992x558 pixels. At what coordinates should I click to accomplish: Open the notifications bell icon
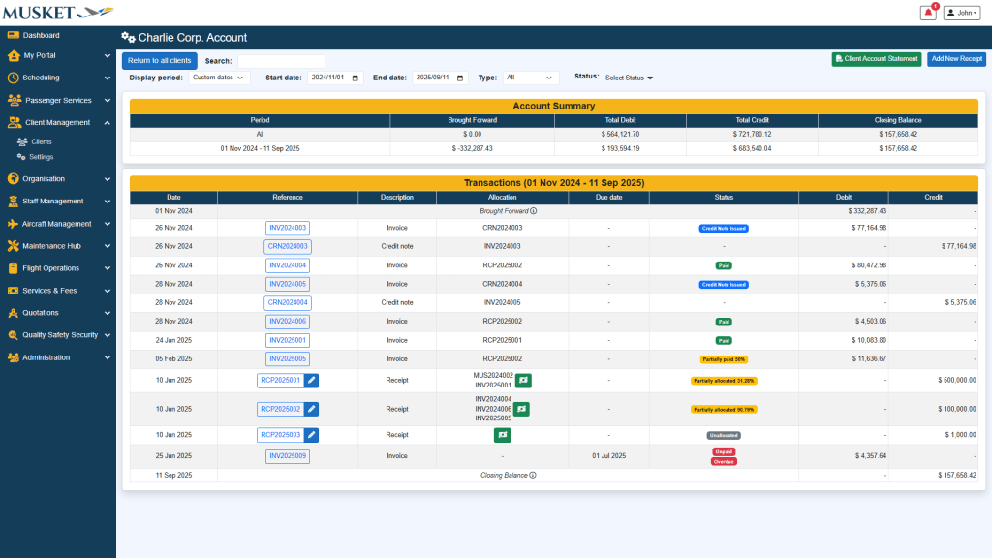click(x=928, y=13)
